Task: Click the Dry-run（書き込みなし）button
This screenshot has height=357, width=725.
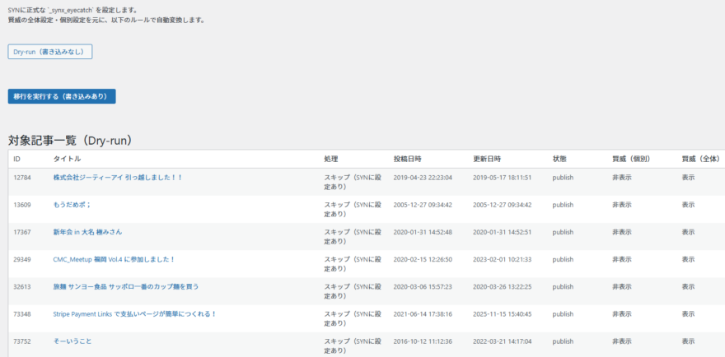Action: pyautogui.click(x=50, y=52)
